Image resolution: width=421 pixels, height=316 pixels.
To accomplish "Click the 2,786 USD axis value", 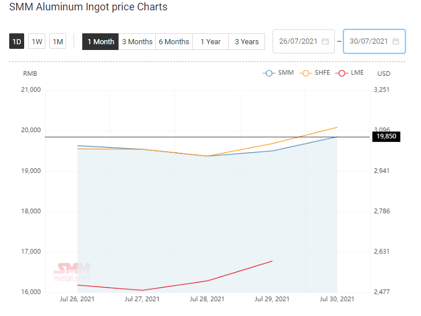I will pos(381,211).
